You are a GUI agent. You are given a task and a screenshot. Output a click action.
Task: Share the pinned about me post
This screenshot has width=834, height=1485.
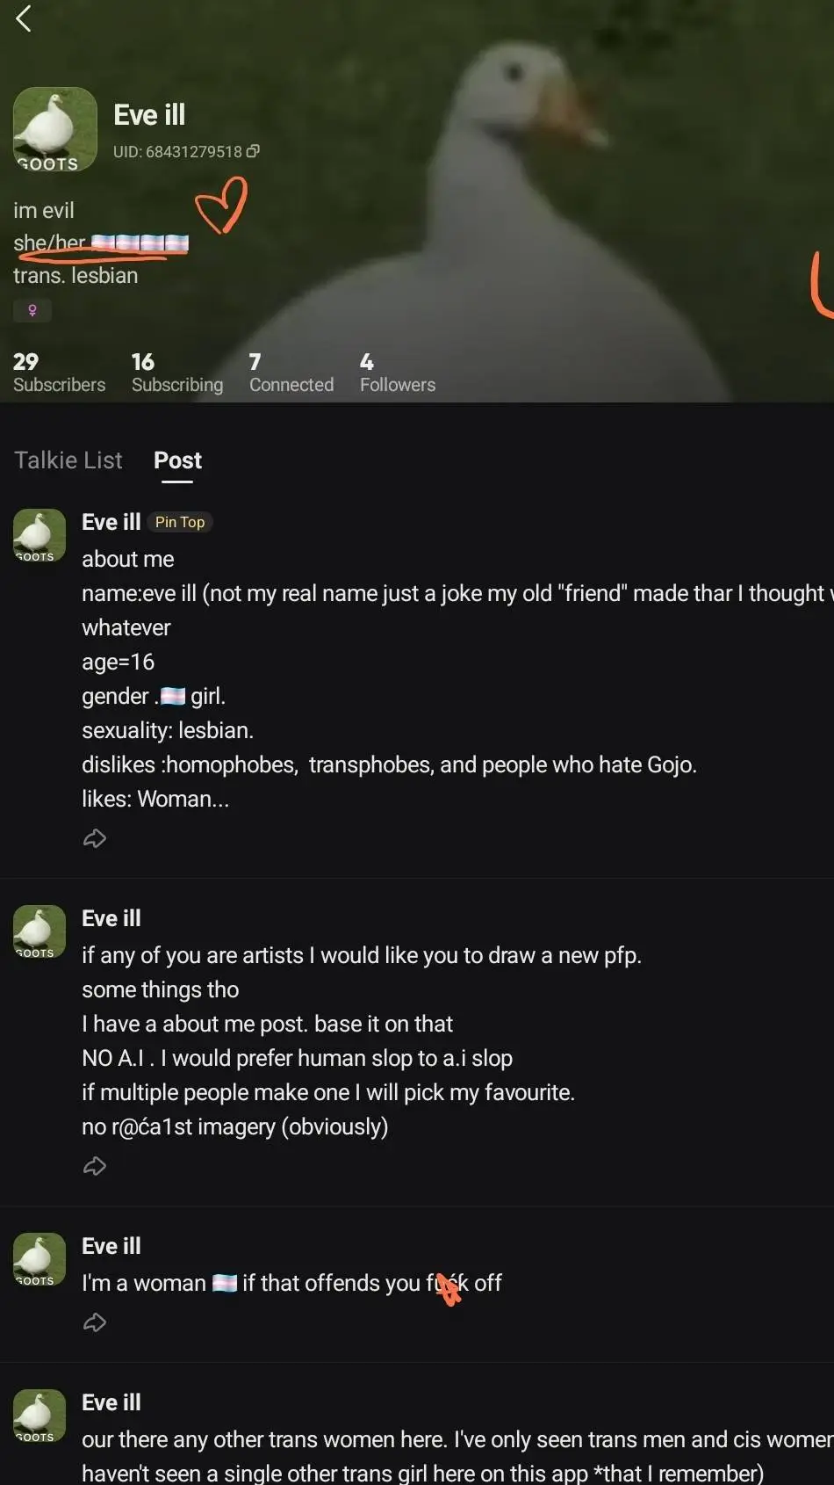(x=95, y=838)
